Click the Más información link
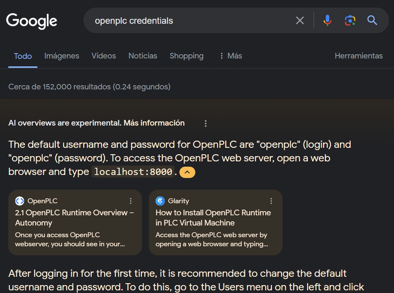 click(154, 123)
